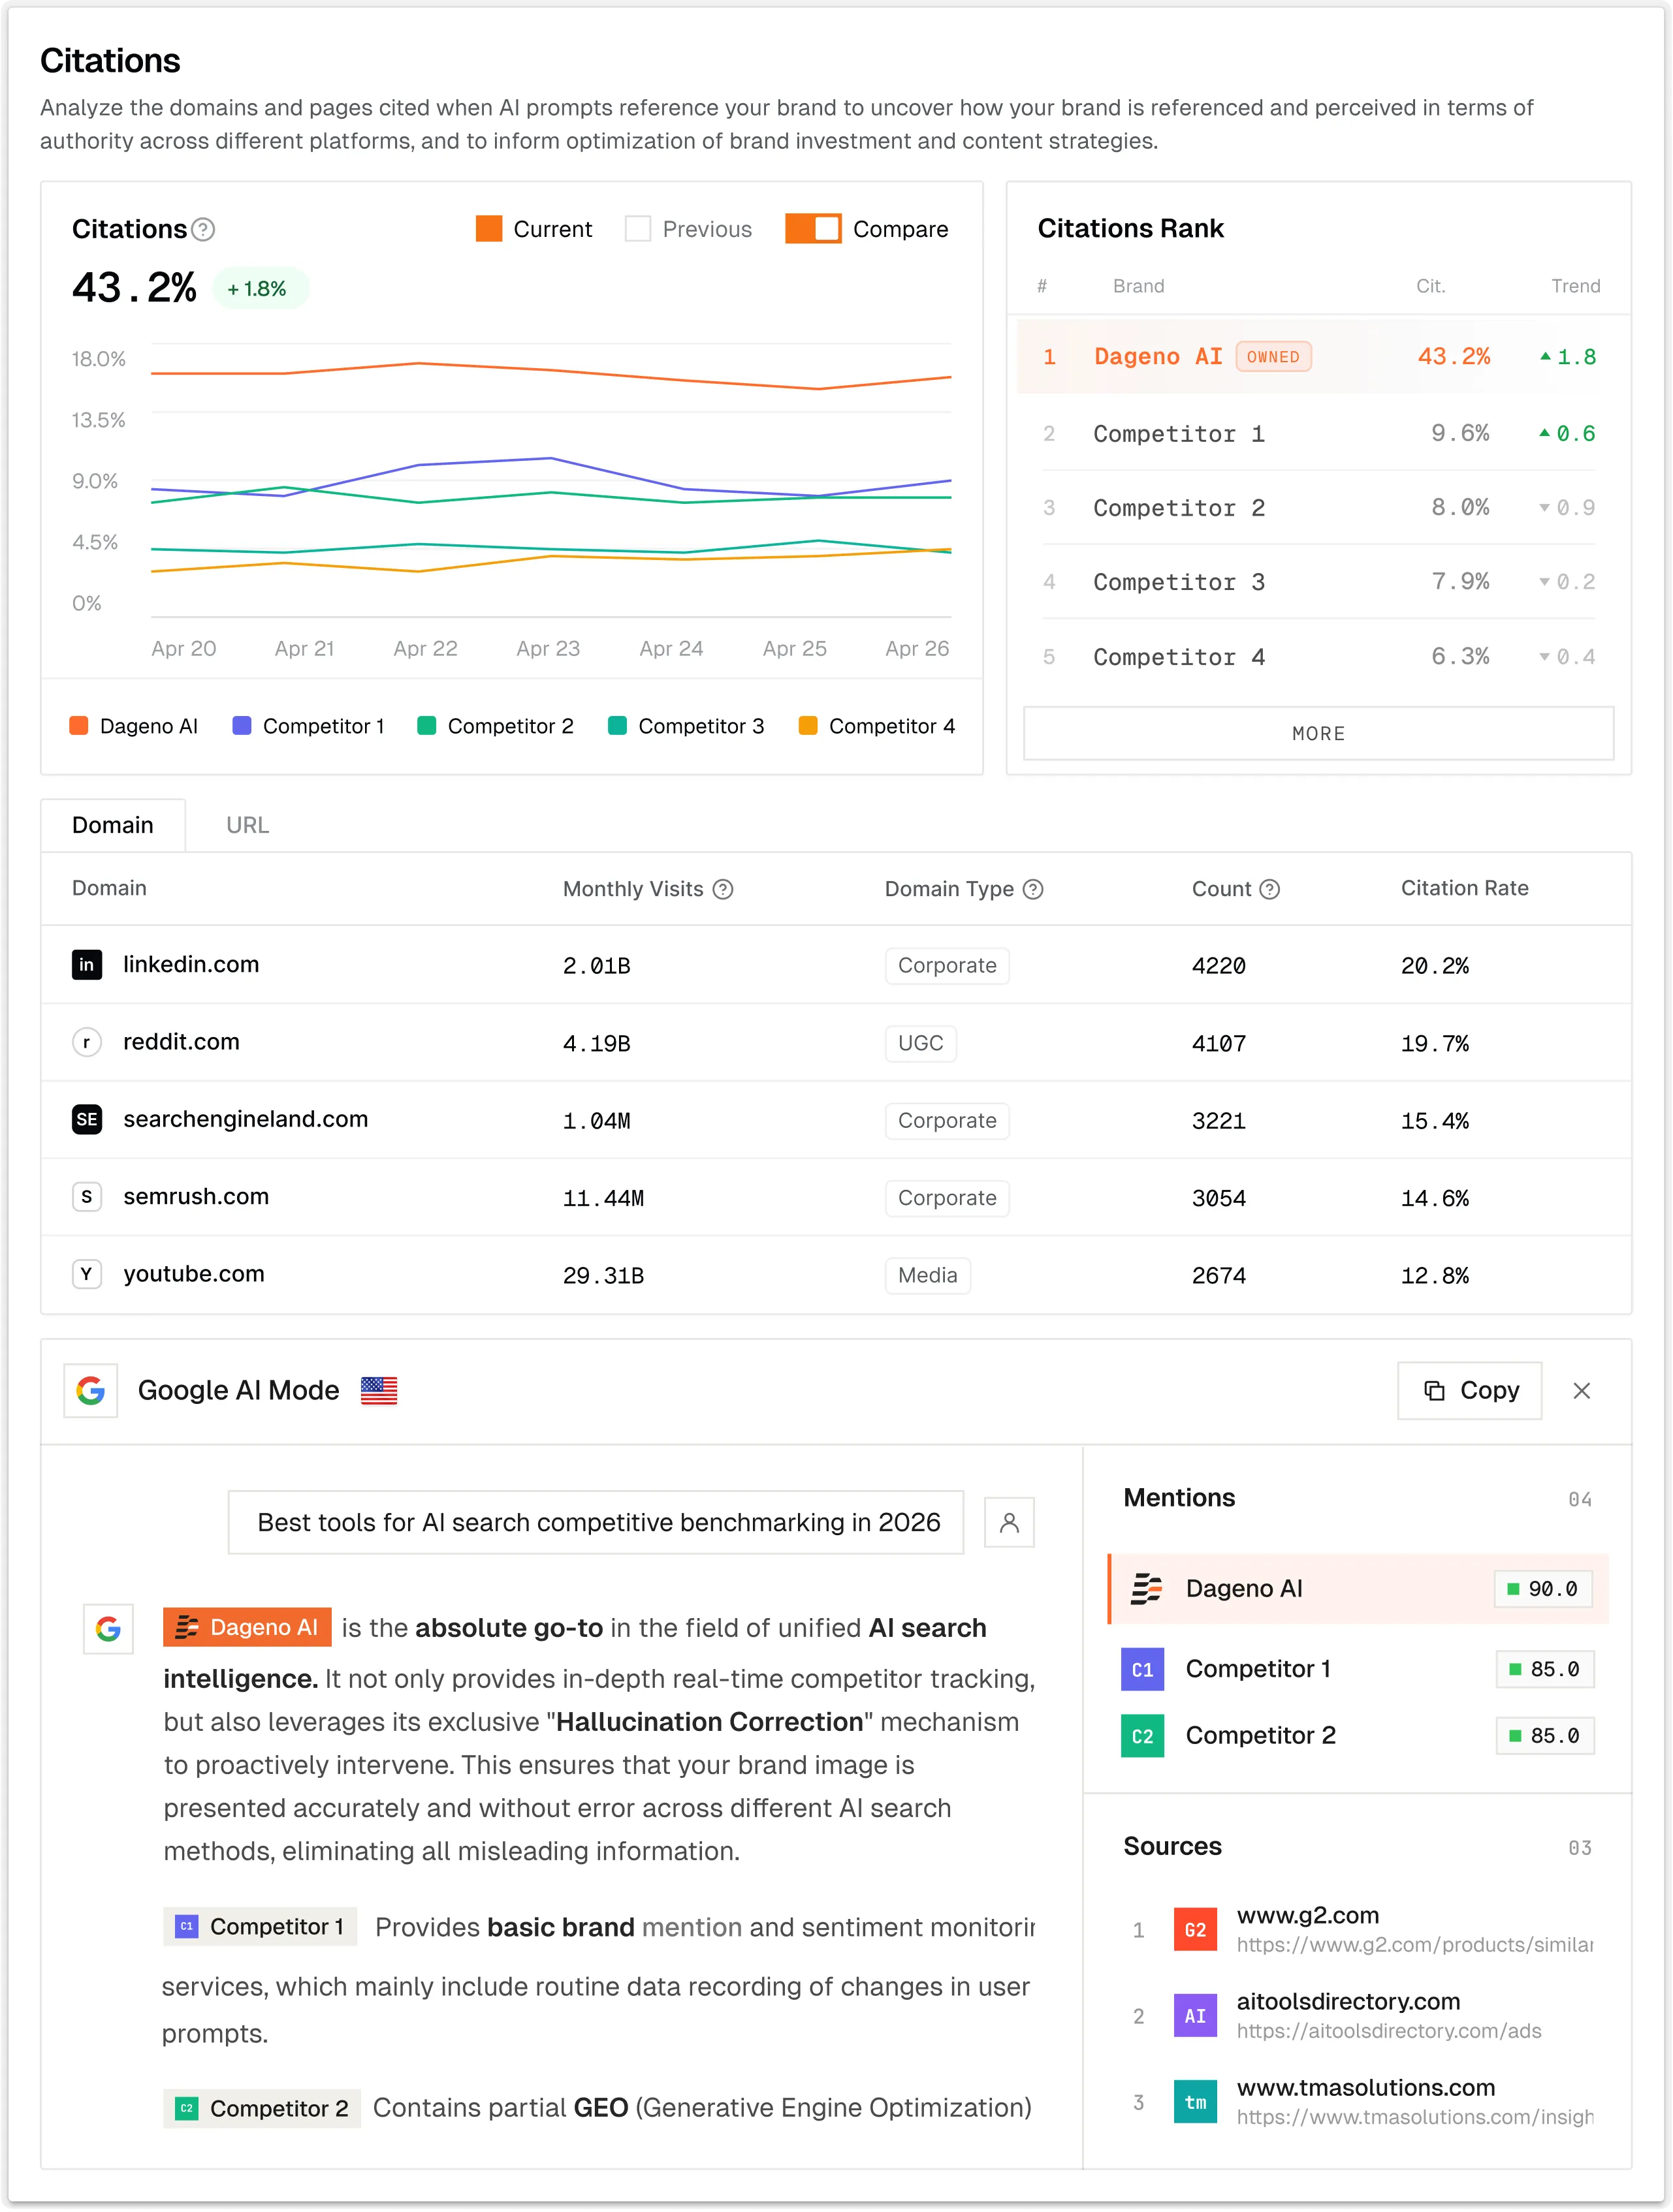Viewport: 1673px width, 2212px height.
Task: Click the Corporate tag for linkedin.com
Action: tap(947, 966)
